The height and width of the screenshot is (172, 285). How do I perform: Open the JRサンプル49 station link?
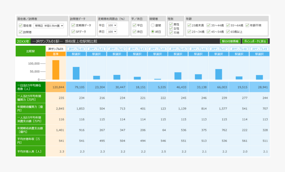tap(259, 49)
